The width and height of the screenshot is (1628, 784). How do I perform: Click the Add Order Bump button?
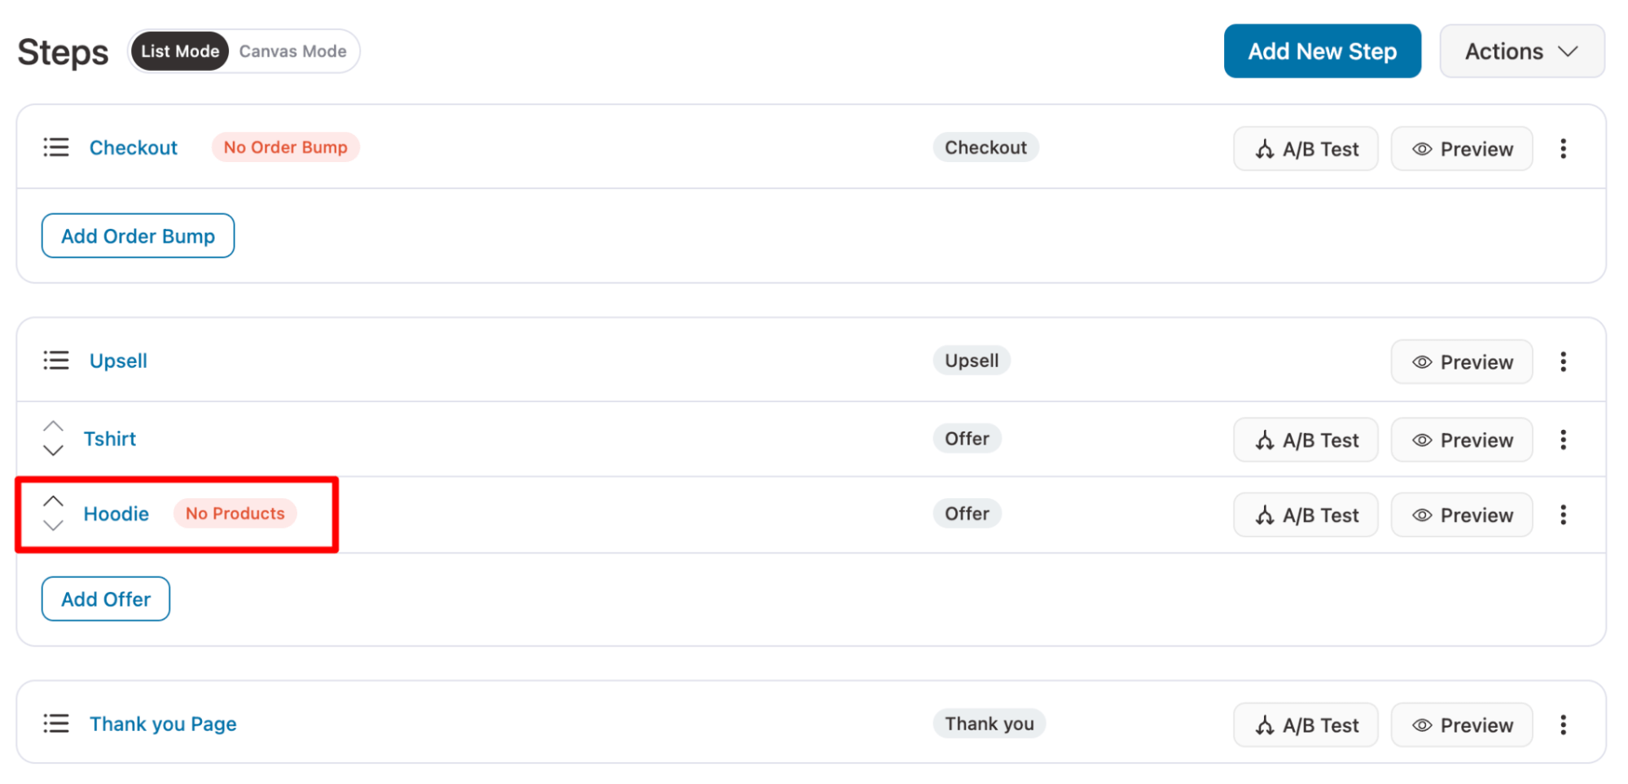(x=138, y=236)
